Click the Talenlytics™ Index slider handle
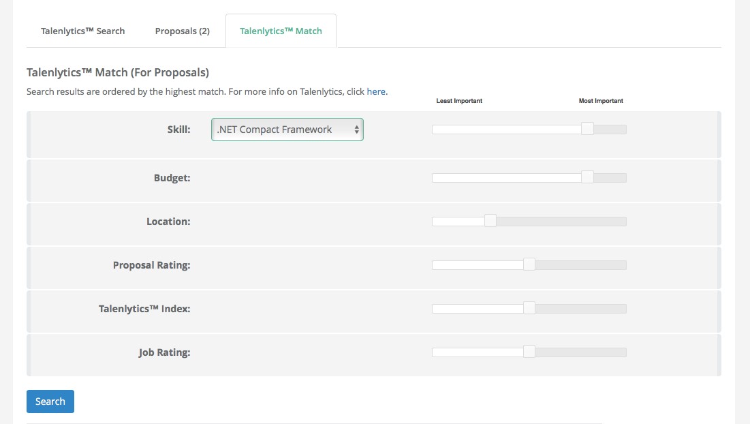This screenshot has height=424, width=750. 529,308
